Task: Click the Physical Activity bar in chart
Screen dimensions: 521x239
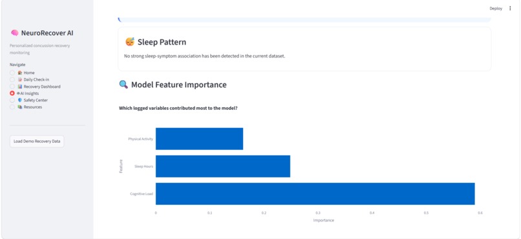Action: (x=199, y=139)
